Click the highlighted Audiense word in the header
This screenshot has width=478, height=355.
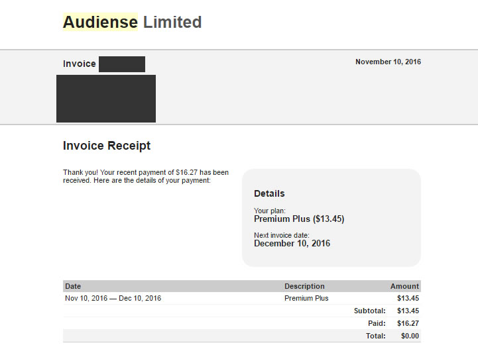(x=100, y=22)
